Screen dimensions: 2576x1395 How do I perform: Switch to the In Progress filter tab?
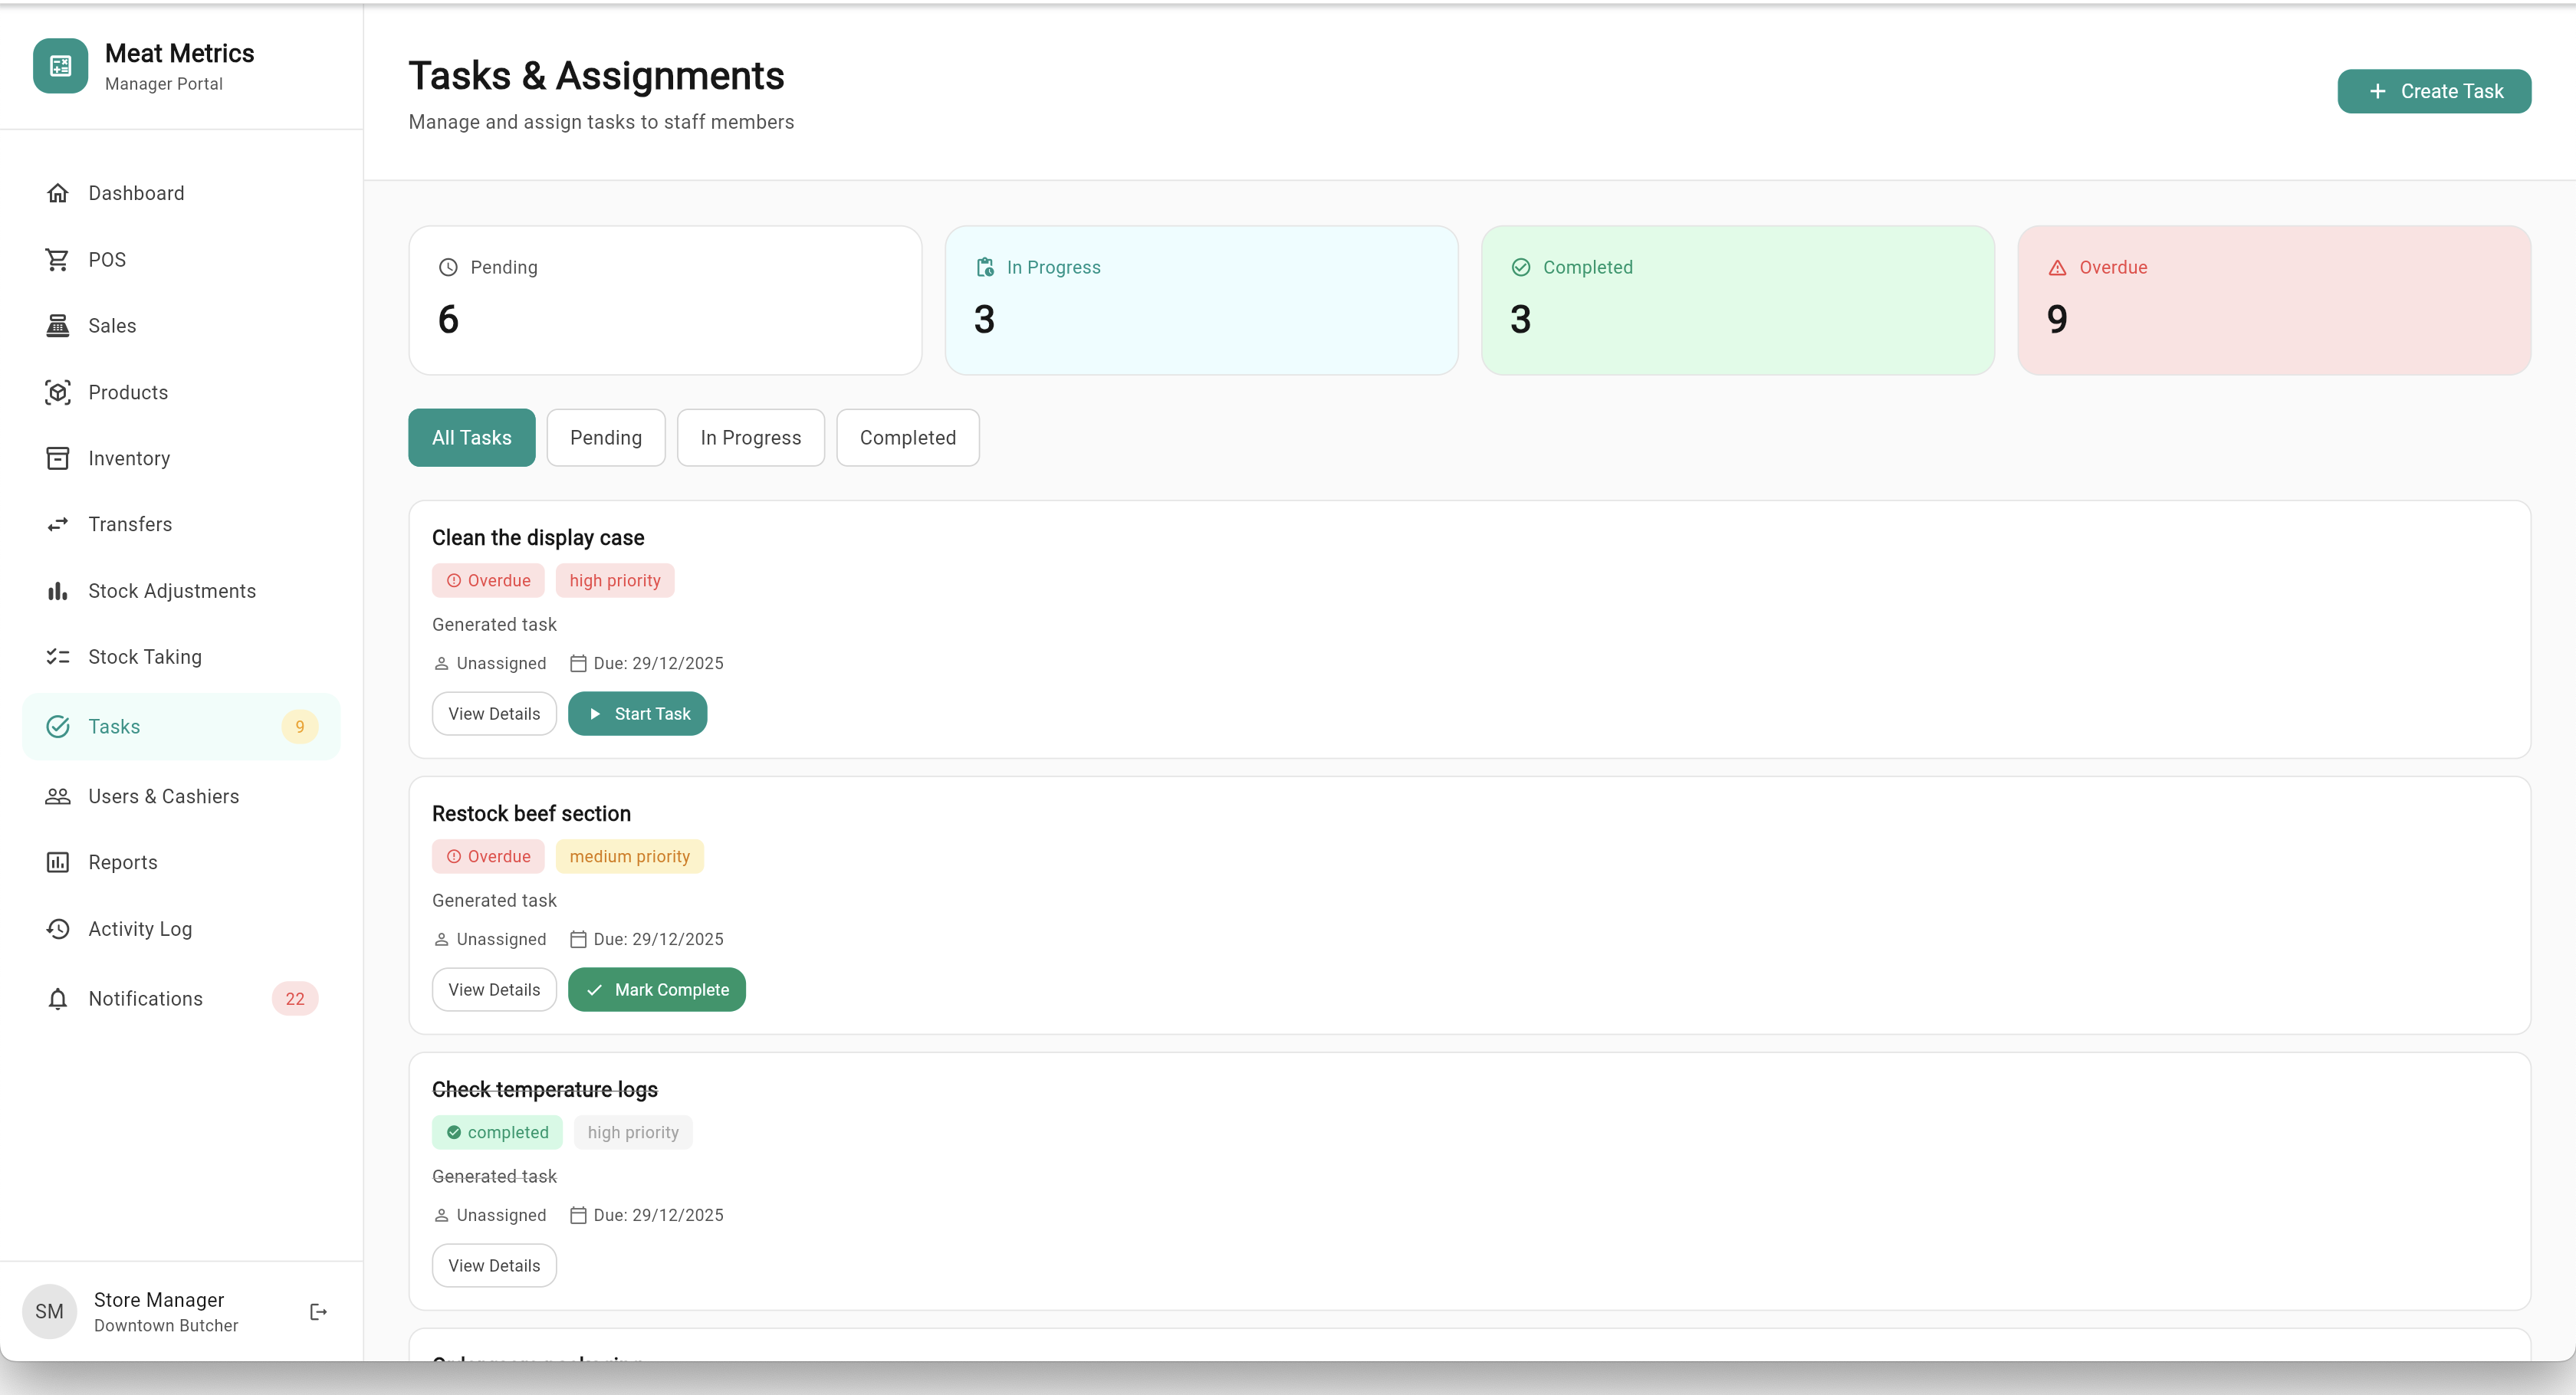click(x=750, y=437)
